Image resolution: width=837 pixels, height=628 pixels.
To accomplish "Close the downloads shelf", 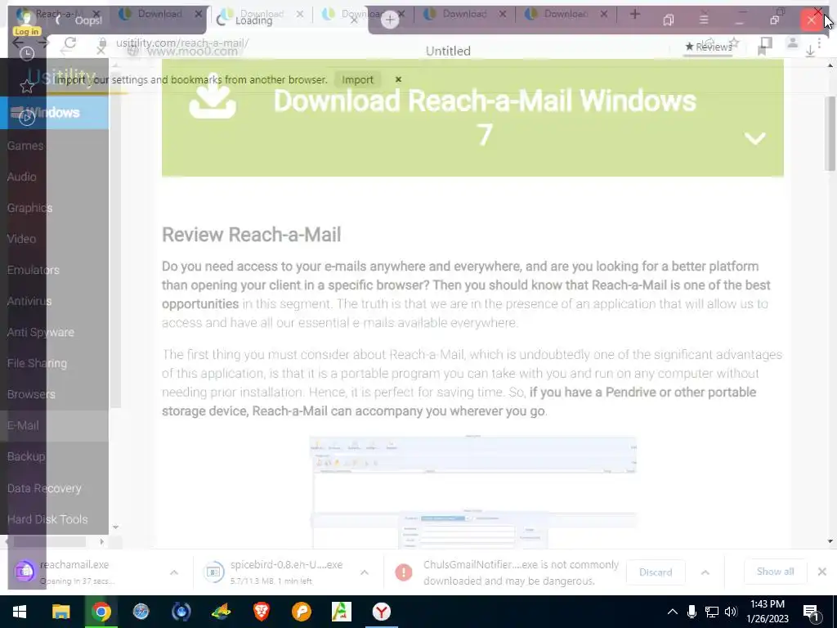I will coord(822,572).
